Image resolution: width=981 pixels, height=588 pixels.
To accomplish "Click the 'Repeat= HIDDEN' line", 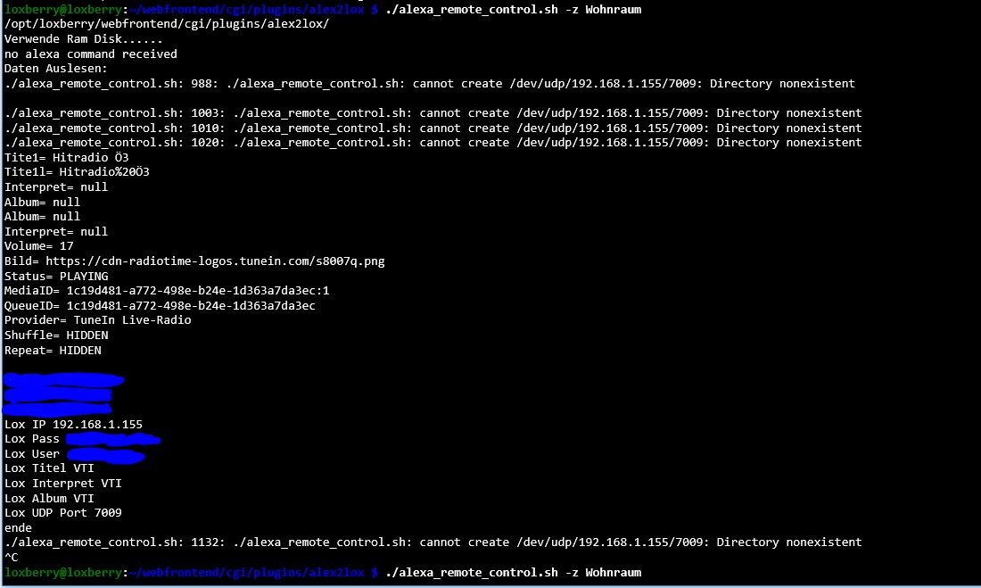I will (53, 350).
